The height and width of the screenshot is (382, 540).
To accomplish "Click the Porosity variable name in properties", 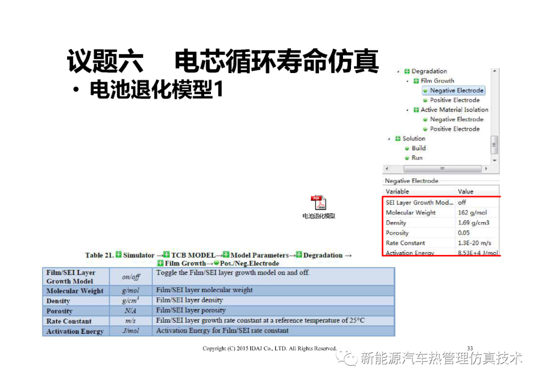I will coord(397,233).
